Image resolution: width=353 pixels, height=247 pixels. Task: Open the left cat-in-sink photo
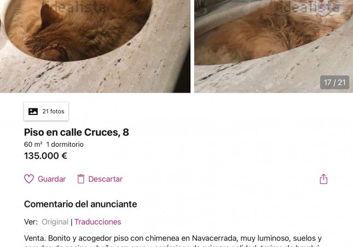pos(95,46)
